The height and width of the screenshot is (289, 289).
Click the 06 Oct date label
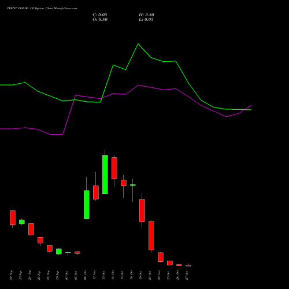click(x=85, y=275)
